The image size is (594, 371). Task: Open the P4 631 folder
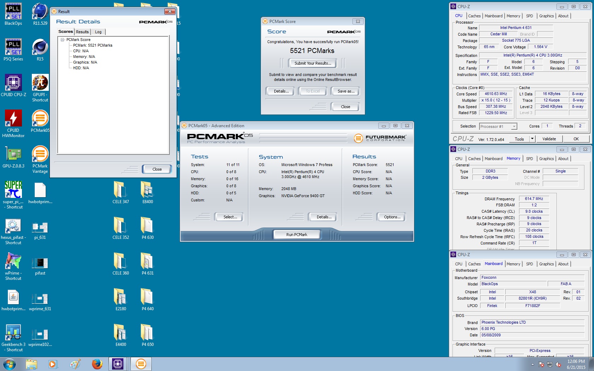147,264
